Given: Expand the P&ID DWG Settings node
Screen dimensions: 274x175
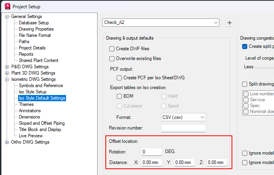Looking at the screenshot, I should pyautogui.click(x=7, y=67).
